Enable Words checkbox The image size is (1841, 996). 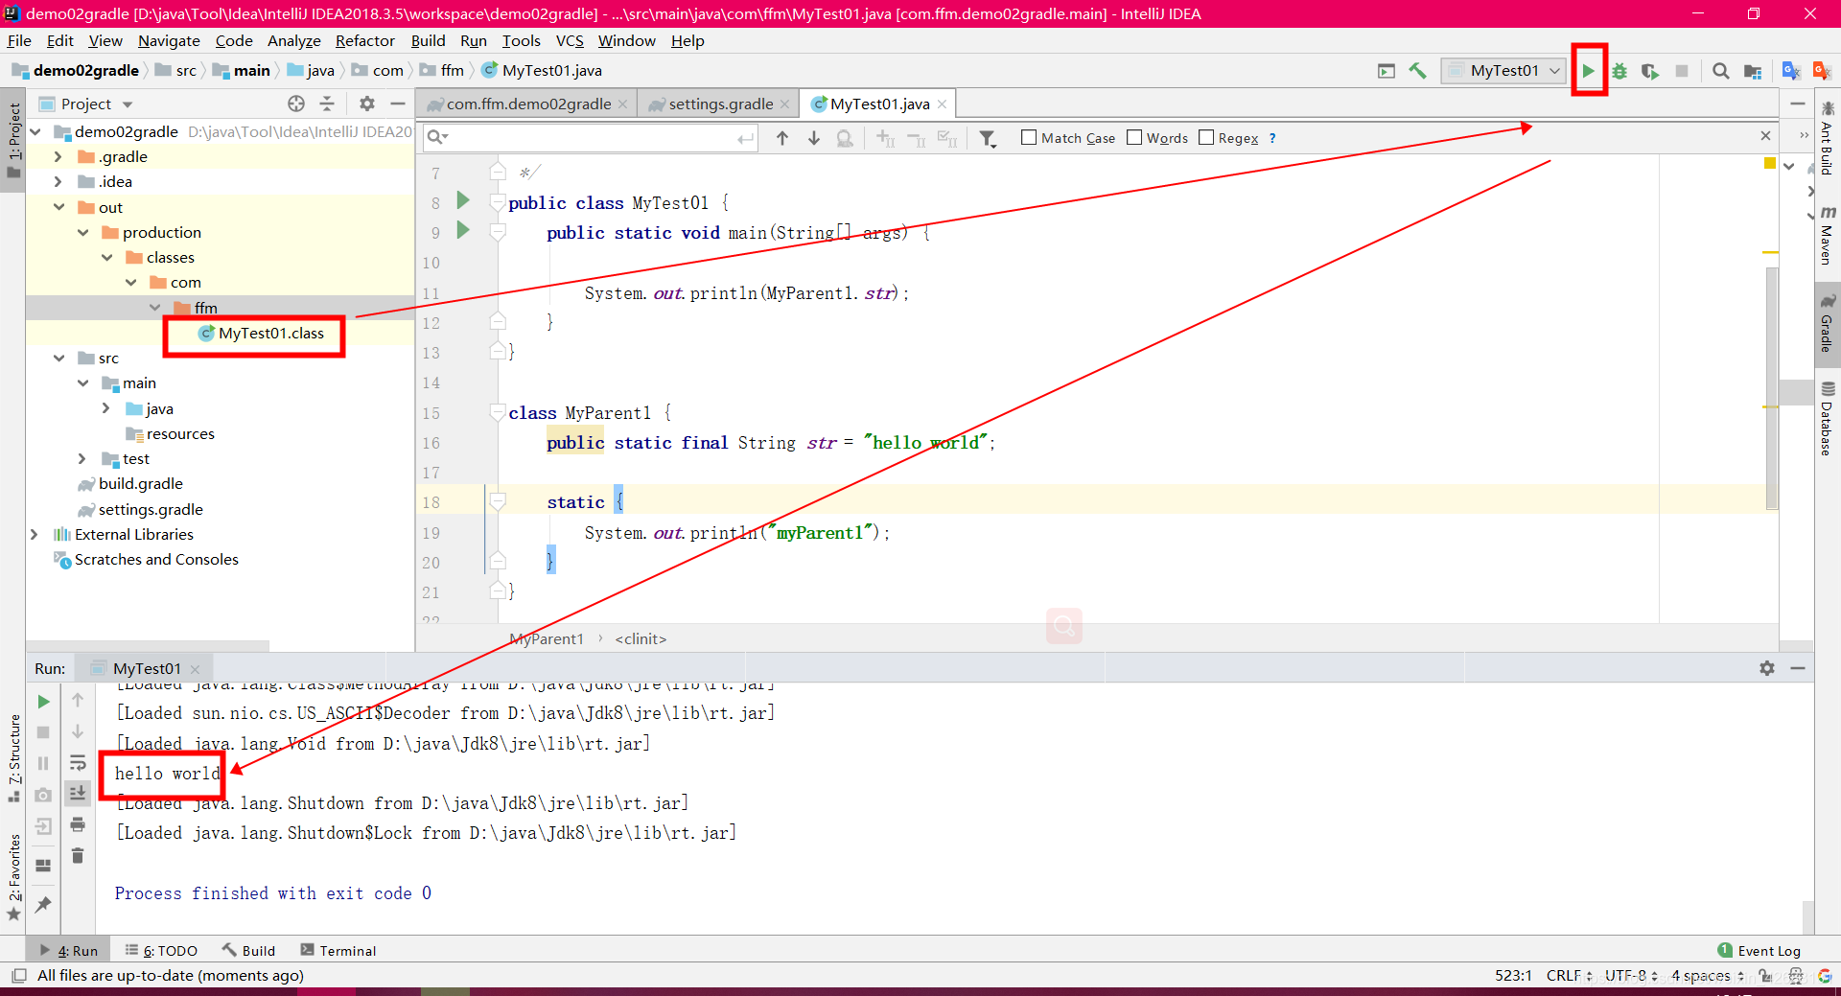(1134, 137)
